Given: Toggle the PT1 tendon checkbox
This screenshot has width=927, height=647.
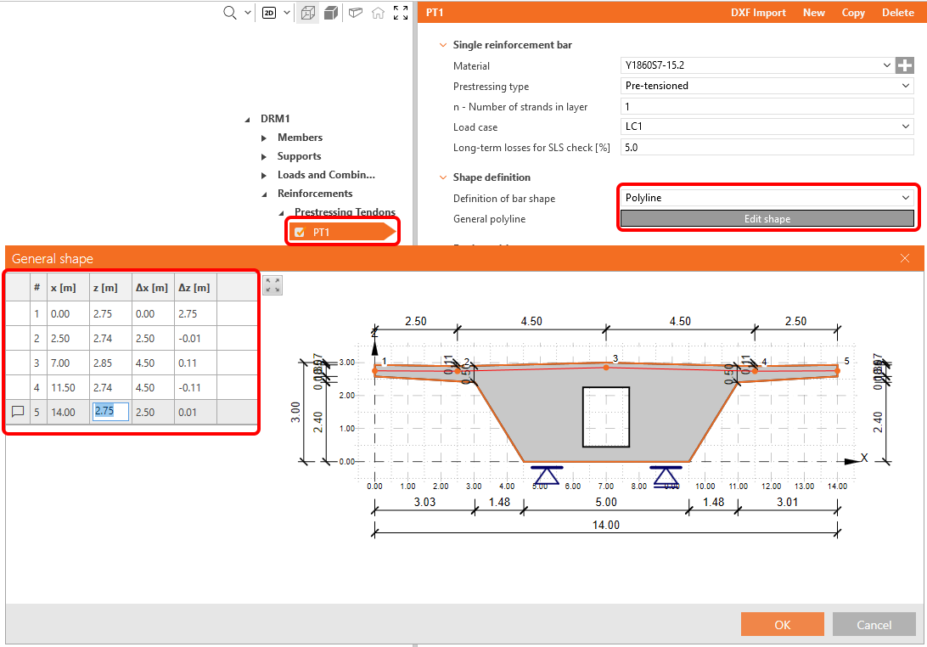Looking at the screenshot, I should click(299, 232).
